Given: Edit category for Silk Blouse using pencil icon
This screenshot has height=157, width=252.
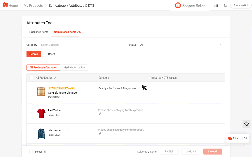Looking at the screenshot, I should 100,134.
